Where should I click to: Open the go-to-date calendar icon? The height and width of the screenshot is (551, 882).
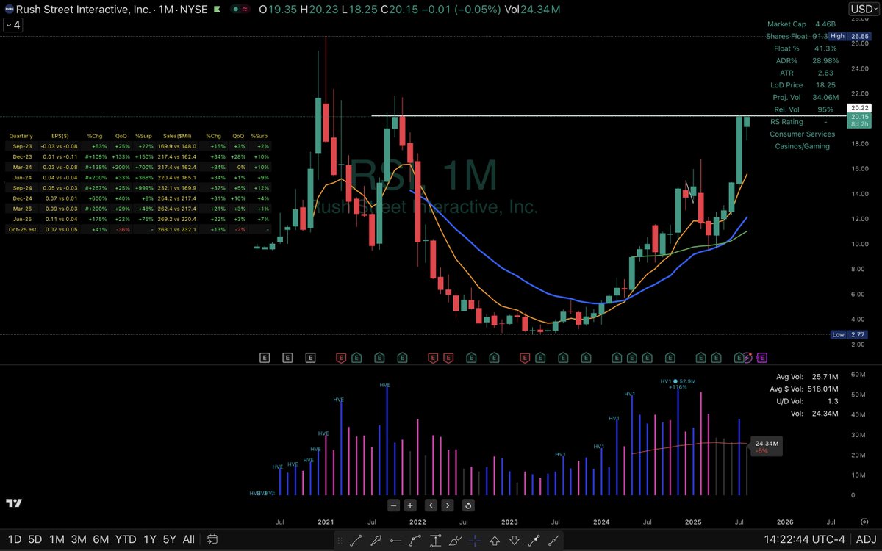(212, 539)
